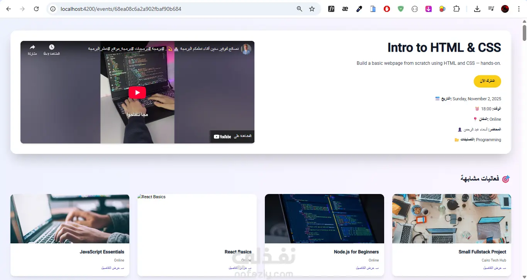Click the JavaScript Essentials title

tap(102, 252)
